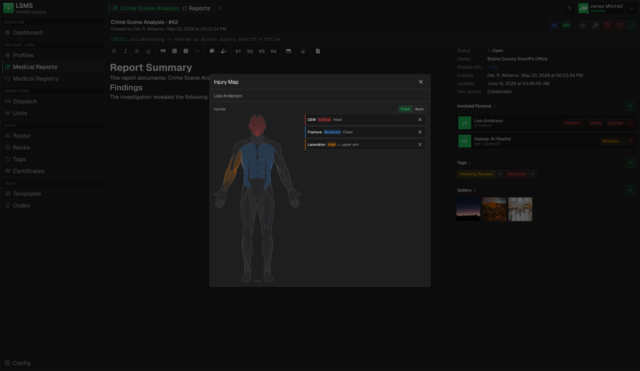Open the settings sliders icon
This screenshot has height=371, width=640.
click(570, 8)
